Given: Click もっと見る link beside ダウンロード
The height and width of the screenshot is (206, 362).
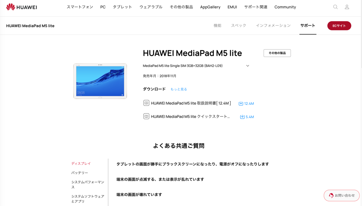Looking at the screenshot, I should [x=179, y=89].
